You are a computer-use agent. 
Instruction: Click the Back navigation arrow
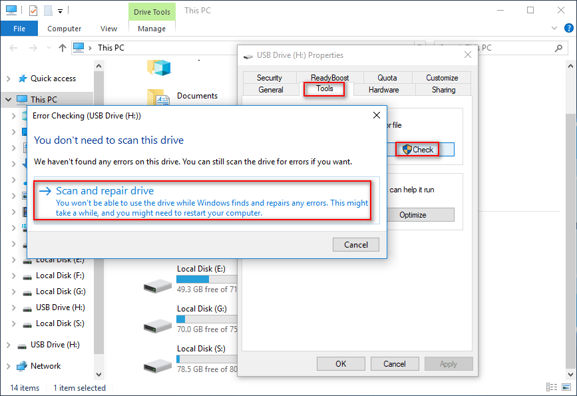click(13, 48)
